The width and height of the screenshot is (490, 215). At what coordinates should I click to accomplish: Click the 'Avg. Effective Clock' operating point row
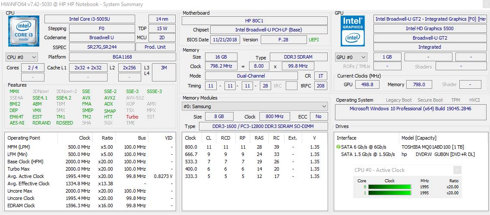point(90,184)
